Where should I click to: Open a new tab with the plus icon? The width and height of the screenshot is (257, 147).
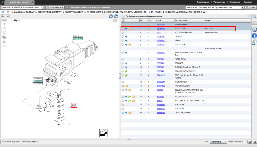(2, 2)
